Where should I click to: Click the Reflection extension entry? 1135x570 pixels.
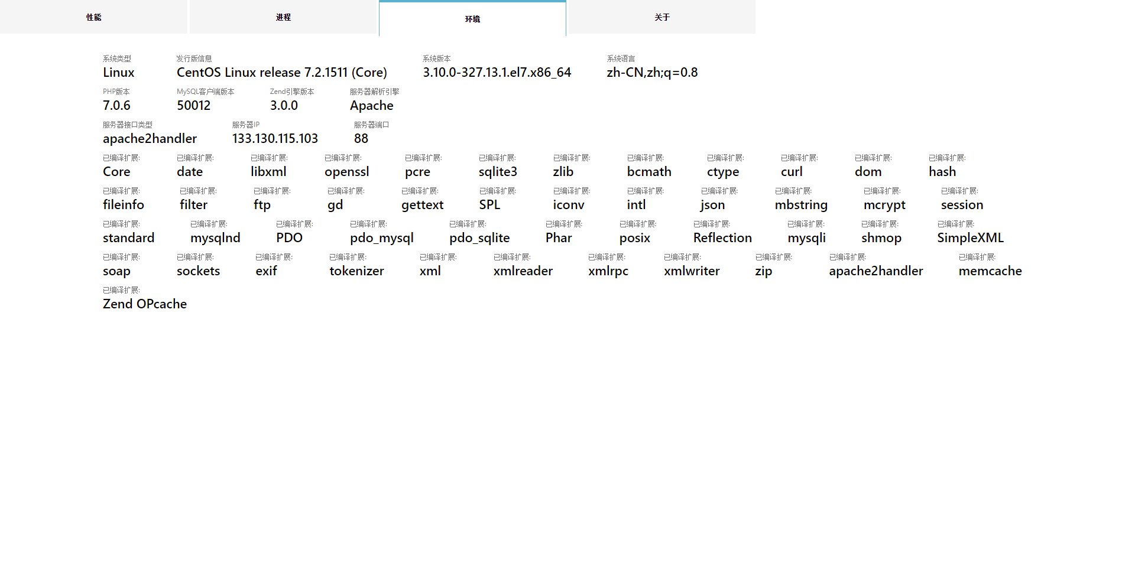point(722,238)
